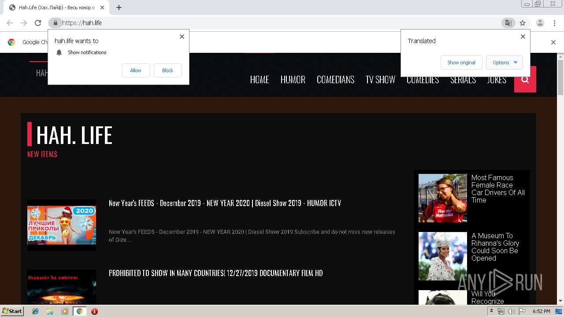This screenshot has width=564, height=317.
Task: Launch Internet Explorer from the taskbar
Action: tap(35, 311)
